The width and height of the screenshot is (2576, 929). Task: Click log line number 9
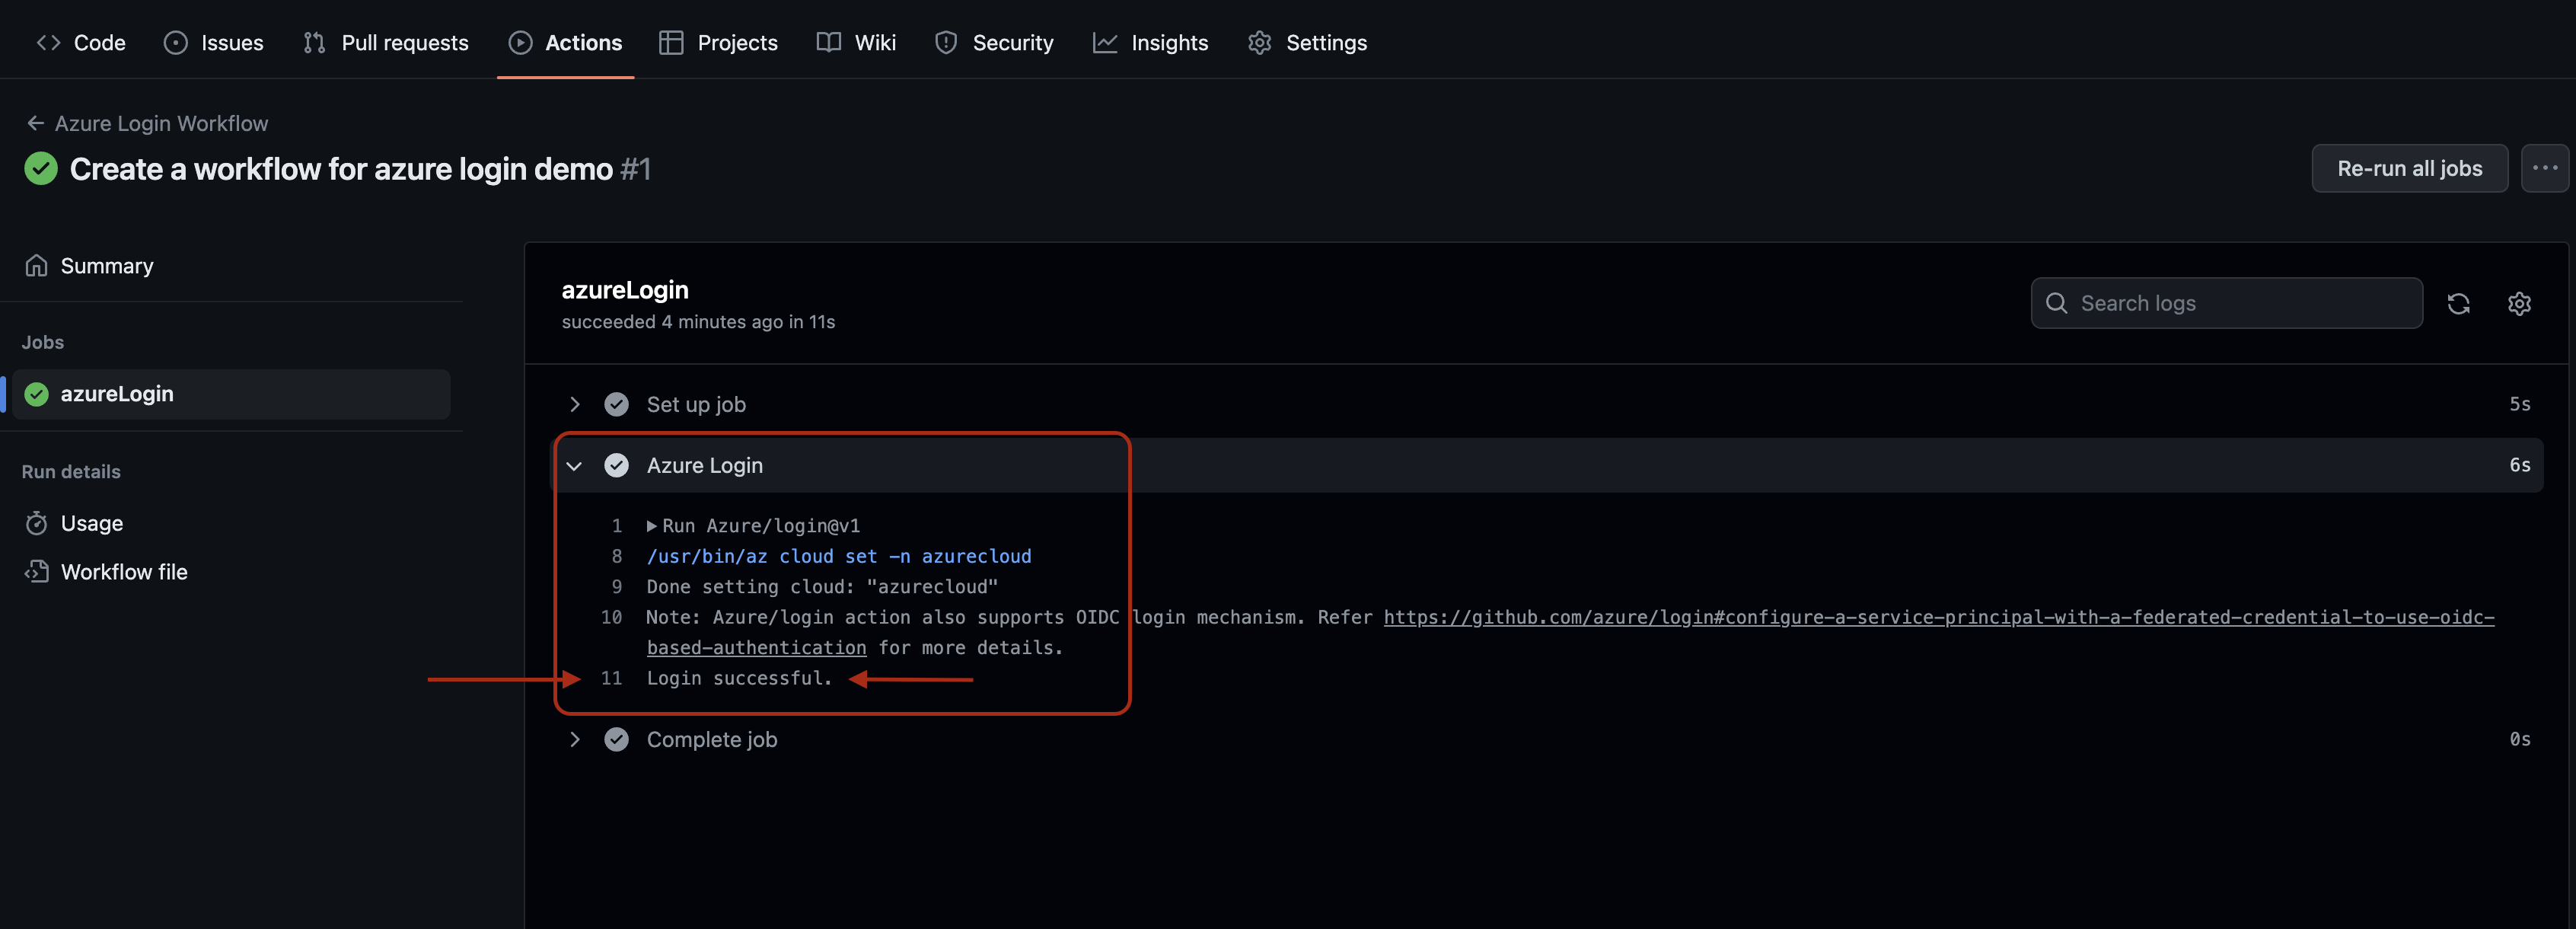617,587
